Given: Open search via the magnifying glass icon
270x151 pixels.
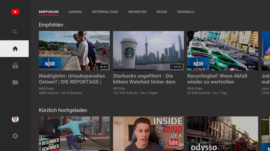Looking at the screenshot, I should click(x=15, y=32).
